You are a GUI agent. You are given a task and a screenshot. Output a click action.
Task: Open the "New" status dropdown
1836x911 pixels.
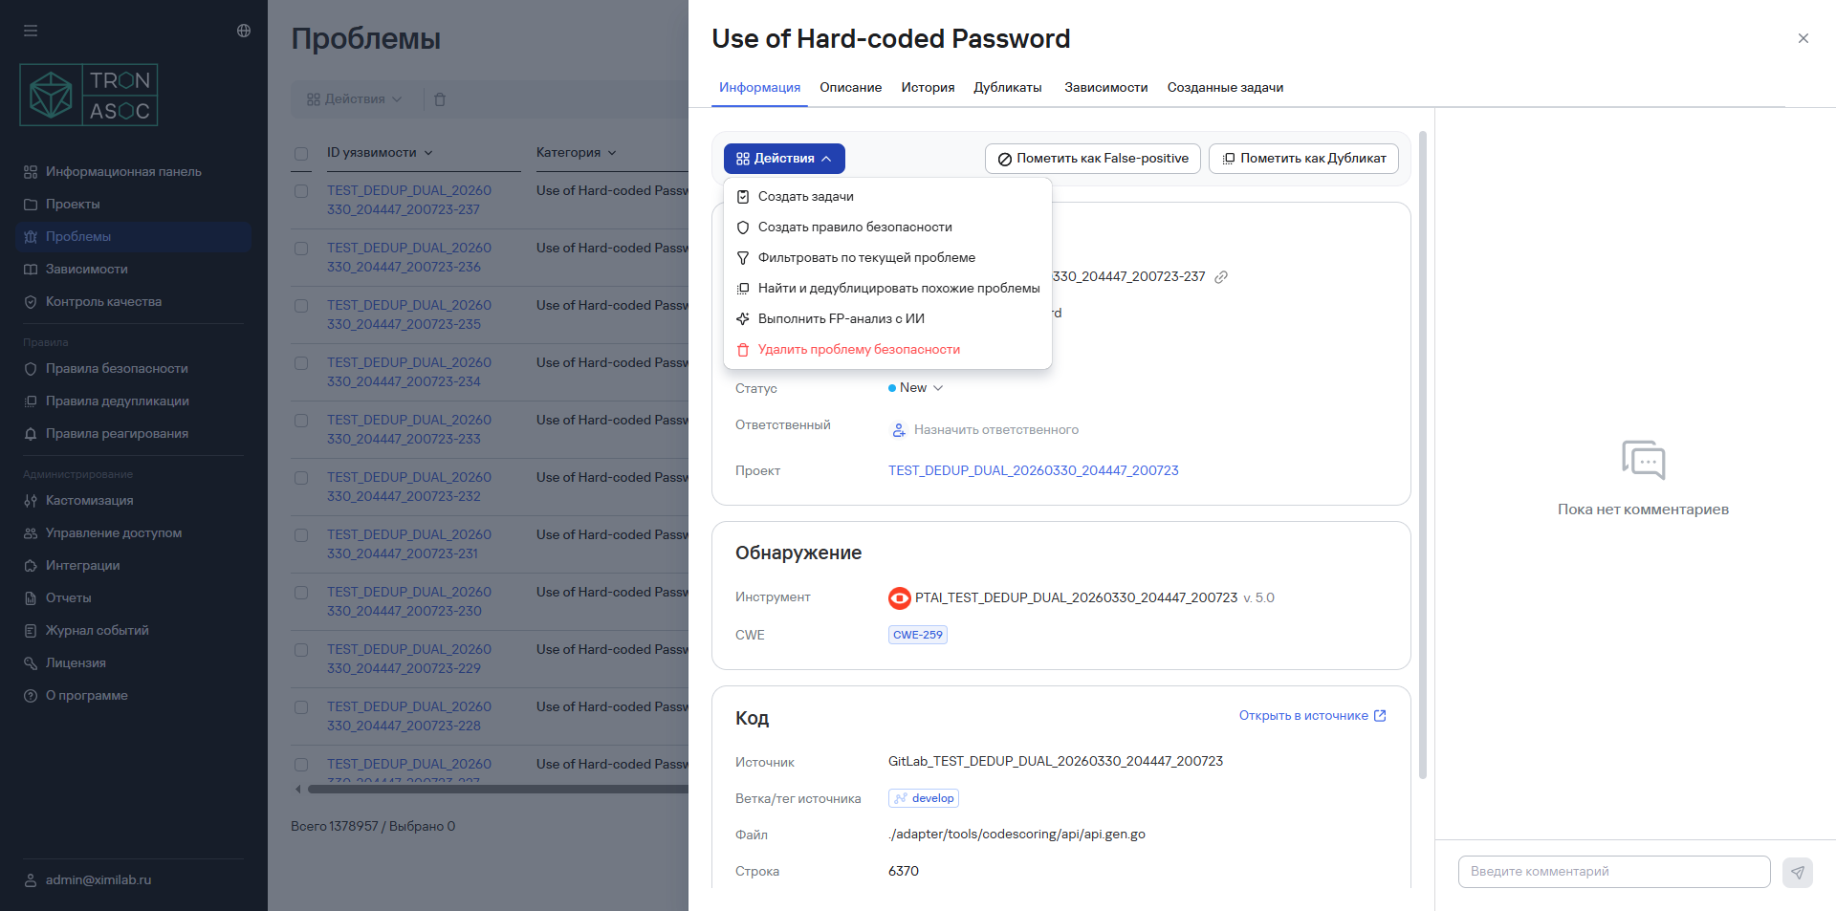point(915,388)
